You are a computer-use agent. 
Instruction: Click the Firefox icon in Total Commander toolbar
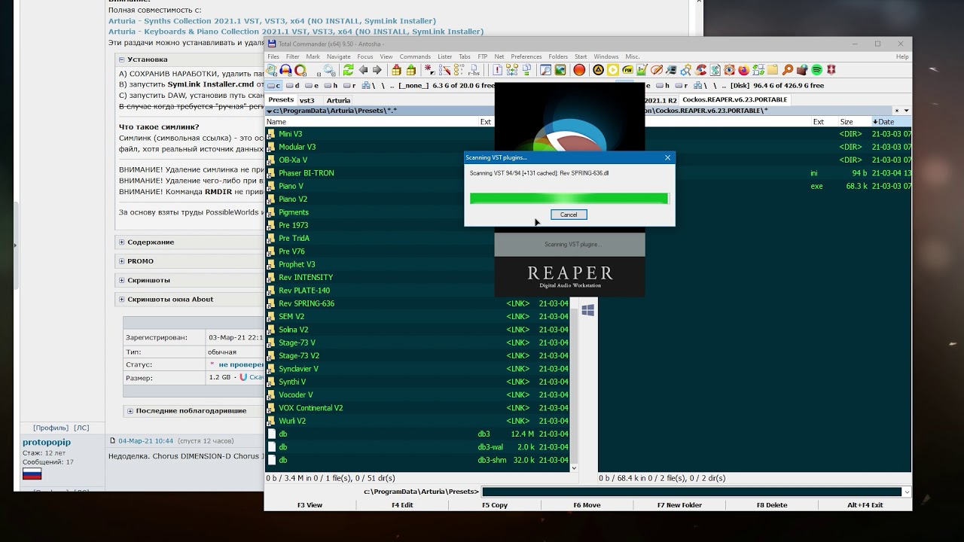pos(744,70)
